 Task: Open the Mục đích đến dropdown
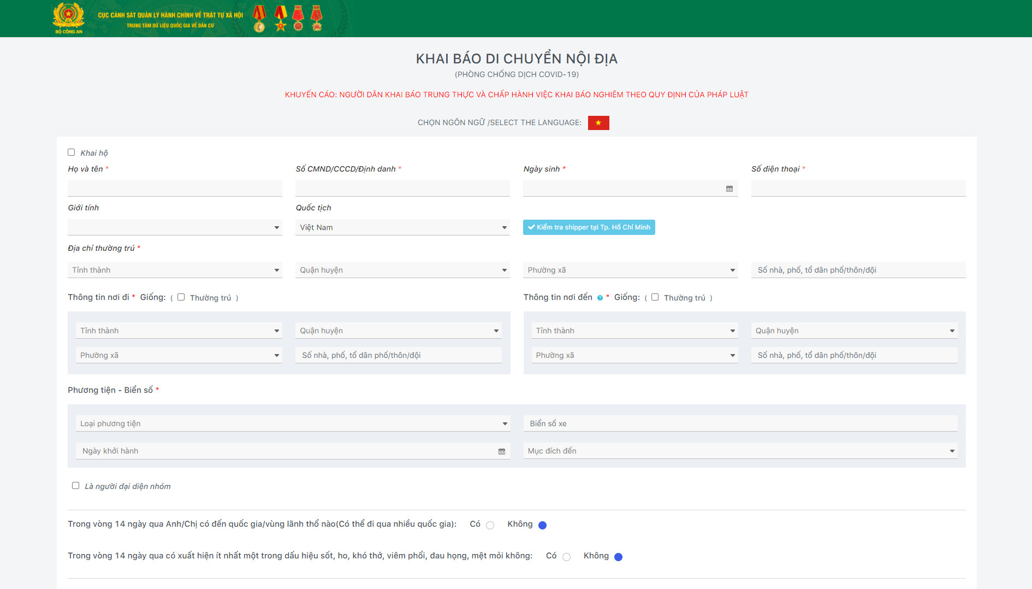[740, 451]
